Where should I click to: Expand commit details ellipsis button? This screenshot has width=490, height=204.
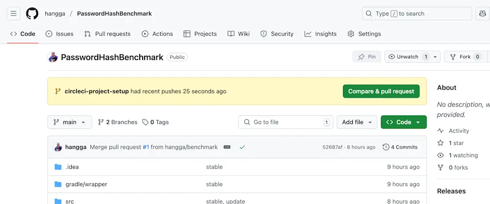tap(227, 147)
